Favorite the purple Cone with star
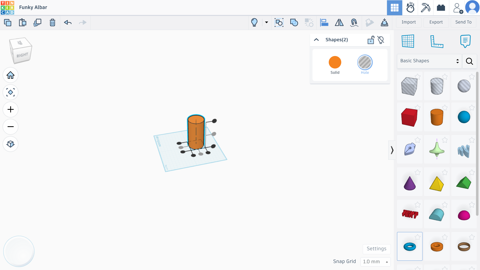Screen dimensions: 480x270 (417, 172)
